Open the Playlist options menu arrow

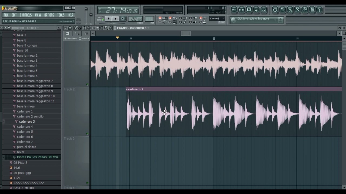pyautogui.click(x=65, y=28)
